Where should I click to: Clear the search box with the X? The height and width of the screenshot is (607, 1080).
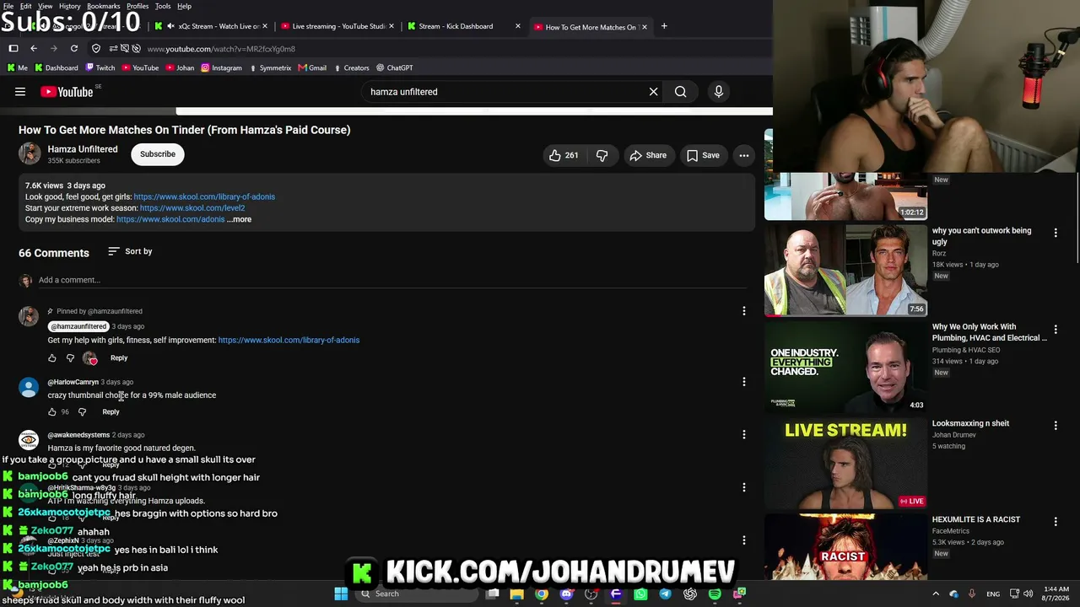(653, 92)
